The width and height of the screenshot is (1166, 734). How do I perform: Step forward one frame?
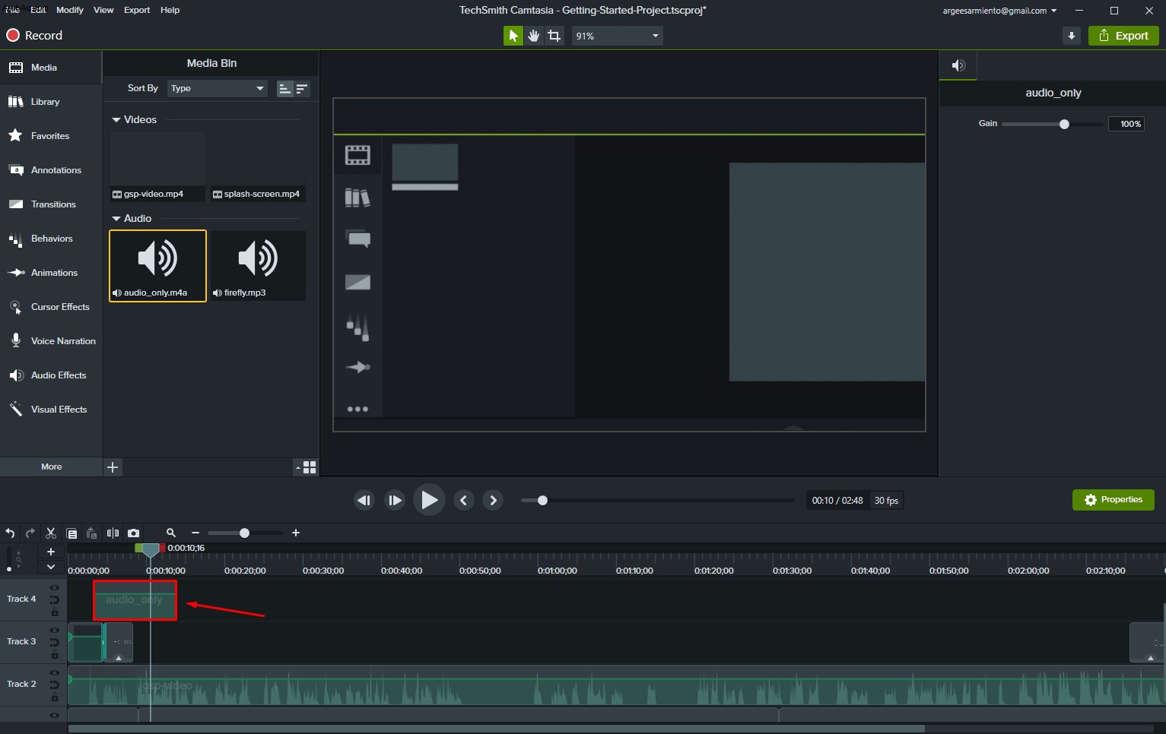click(395, 500)
